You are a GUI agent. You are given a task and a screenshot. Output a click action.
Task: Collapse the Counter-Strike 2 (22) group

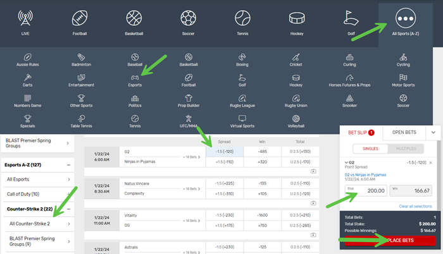pos(68,209)
